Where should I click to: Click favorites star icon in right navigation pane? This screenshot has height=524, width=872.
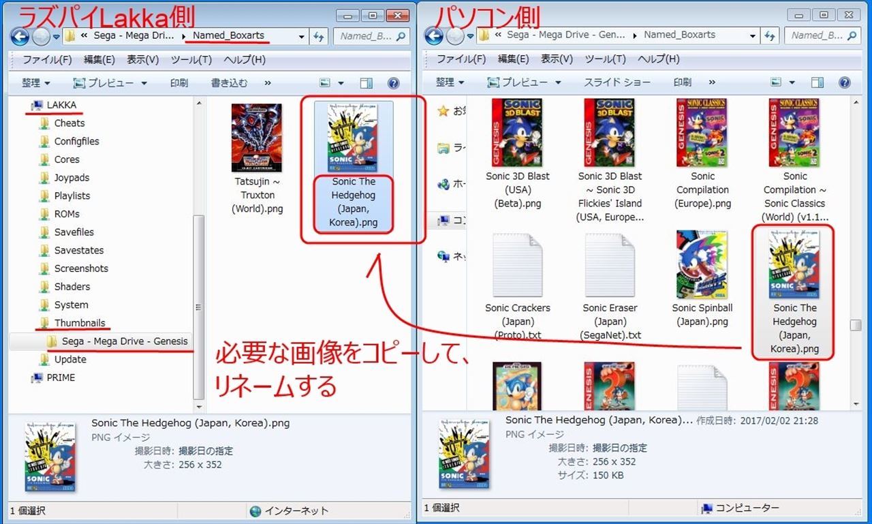(x=443, y=110)
